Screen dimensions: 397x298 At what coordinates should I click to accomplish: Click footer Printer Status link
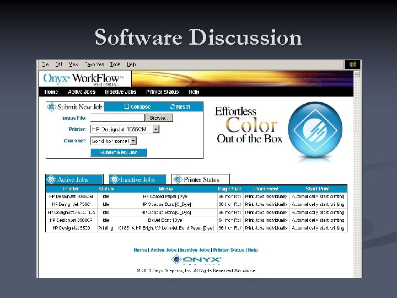click(x=229, y=250)
